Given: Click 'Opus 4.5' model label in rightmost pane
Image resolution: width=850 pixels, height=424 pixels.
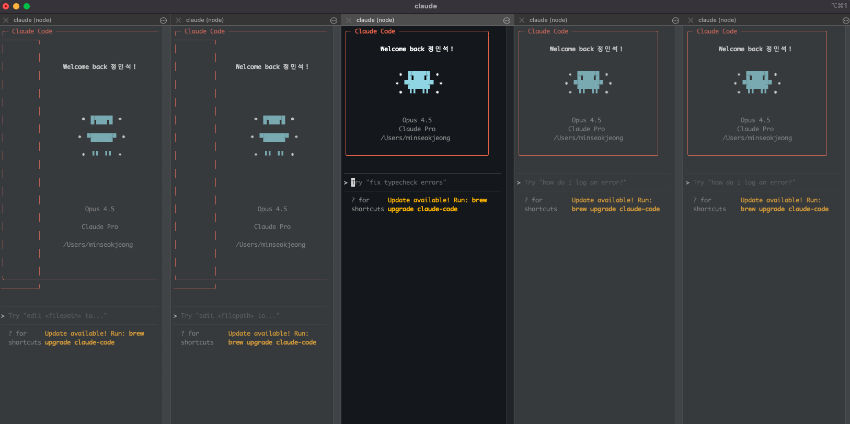Looking at the screenshot, I should [755, 120].
